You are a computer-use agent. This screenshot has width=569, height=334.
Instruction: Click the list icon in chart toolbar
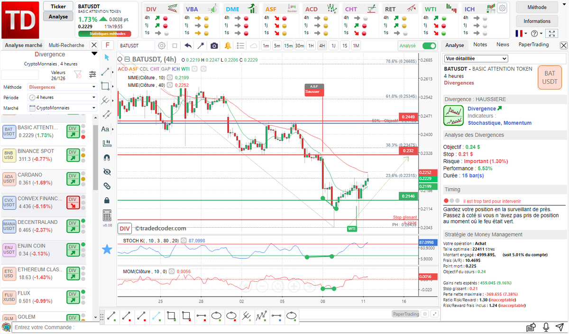[240, 46]
